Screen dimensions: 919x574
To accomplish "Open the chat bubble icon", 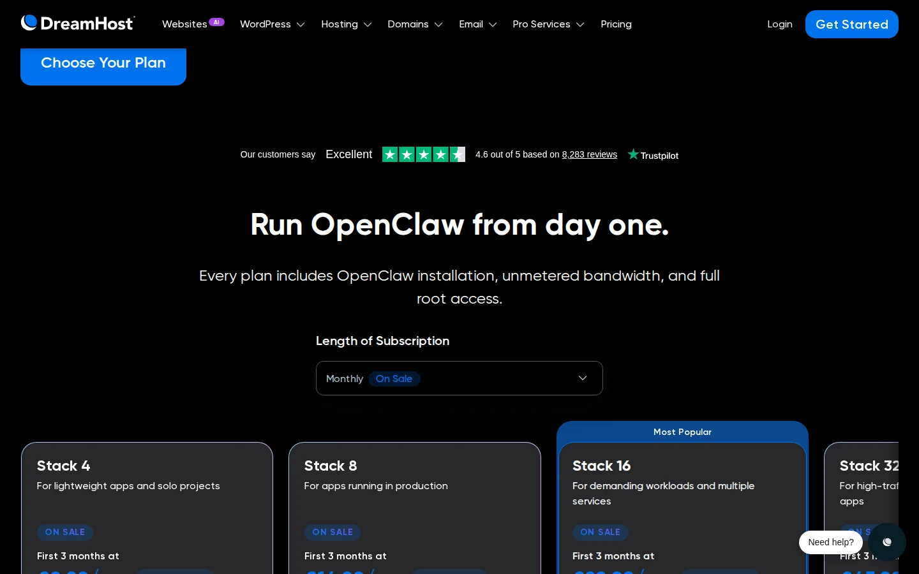I will [x=887, y=542].
